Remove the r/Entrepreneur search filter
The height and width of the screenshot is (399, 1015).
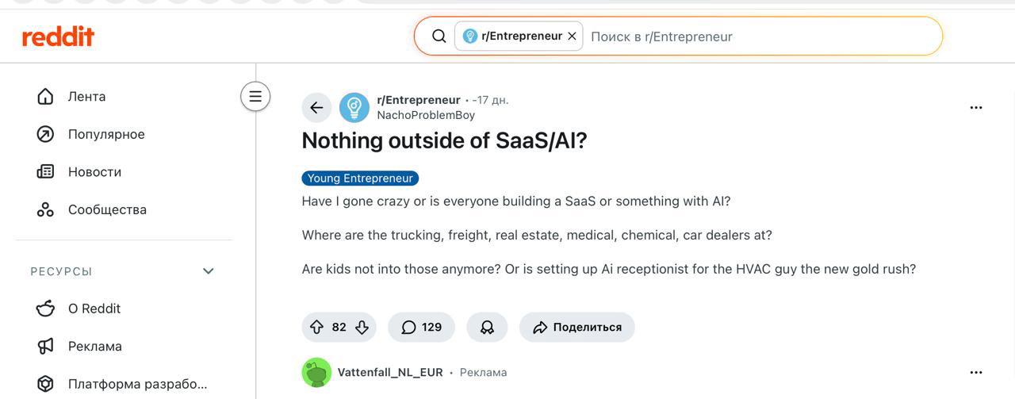pyautogui.click(x=572, y=36)
